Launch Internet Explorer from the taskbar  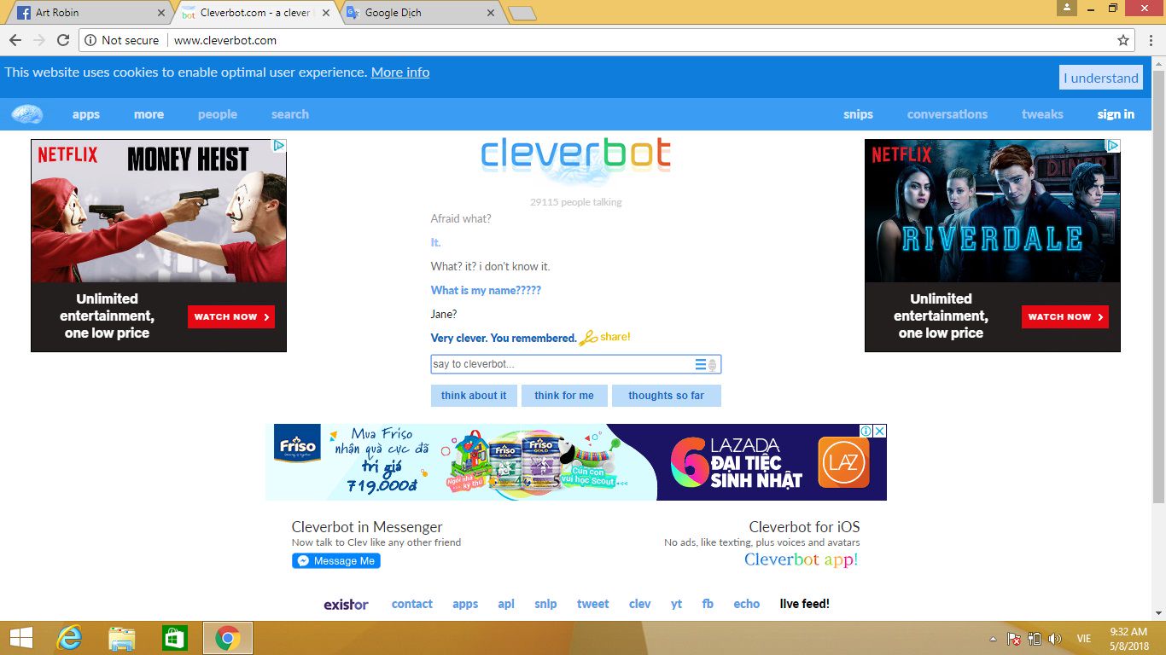68,638
